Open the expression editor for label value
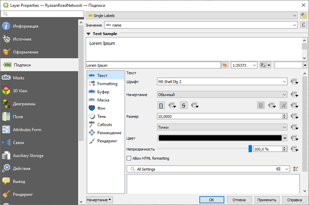 [303, 25]
